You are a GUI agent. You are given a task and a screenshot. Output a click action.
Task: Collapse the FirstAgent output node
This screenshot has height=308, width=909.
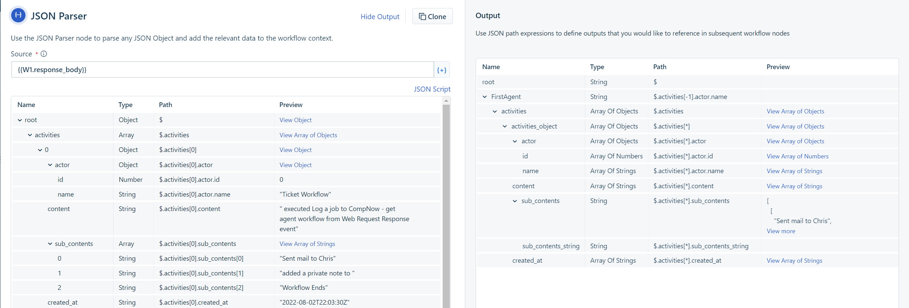pos(484,97)
